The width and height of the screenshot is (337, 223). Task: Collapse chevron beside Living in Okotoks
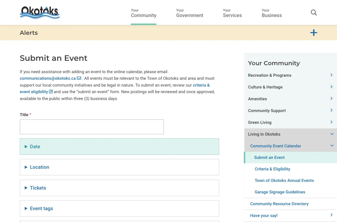pyautogui.click(x=332, y=134)
